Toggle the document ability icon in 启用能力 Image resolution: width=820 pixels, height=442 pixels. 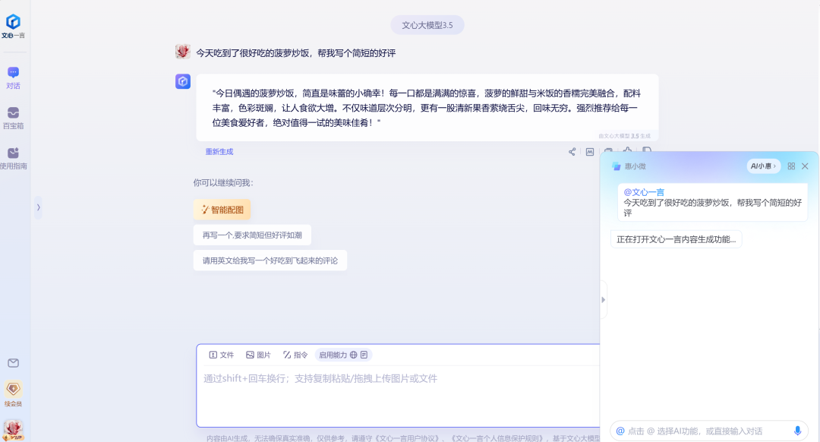[364, 355]
